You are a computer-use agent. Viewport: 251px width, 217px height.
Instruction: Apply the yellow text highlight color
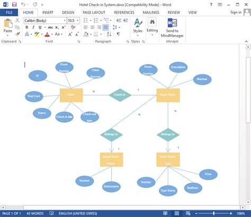pyautogui.click(x=37, y=34)
